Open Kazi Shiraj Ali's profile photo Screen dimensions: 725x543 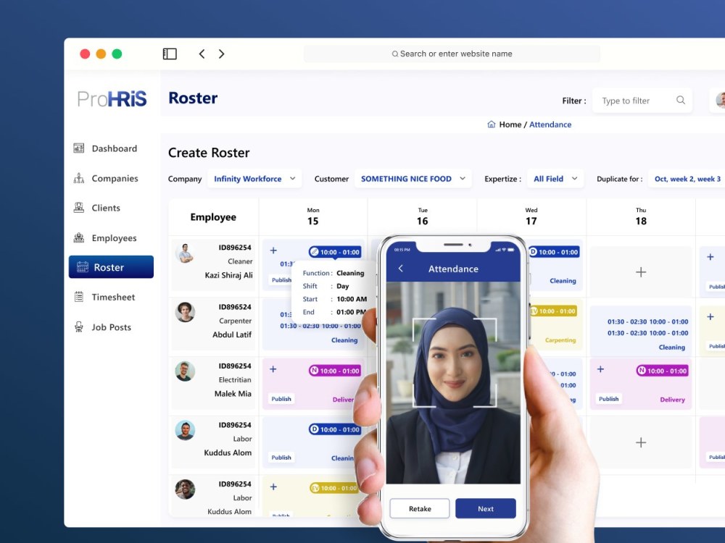pos(185,253)
